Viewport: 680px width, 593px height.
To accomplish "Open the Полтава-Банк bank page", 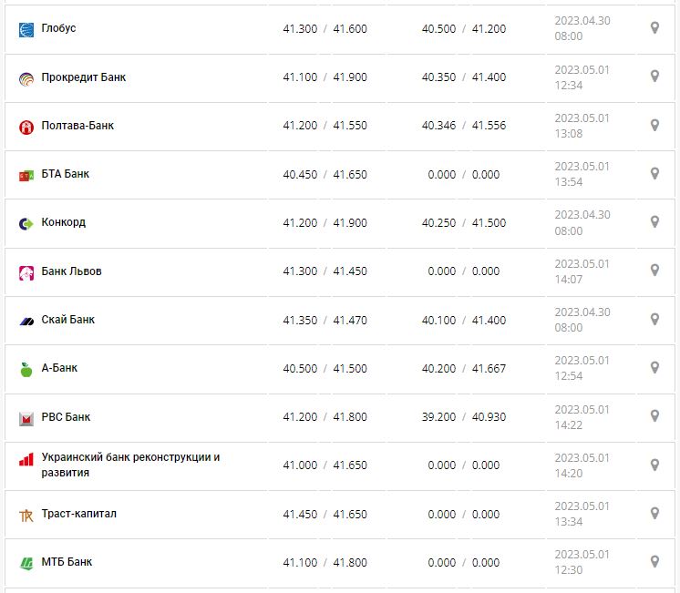I will (x=77, y=126).
